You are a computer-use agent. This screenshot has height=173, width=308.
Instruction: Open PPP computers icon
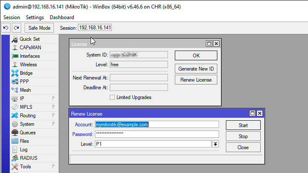(x=15, y=82)
